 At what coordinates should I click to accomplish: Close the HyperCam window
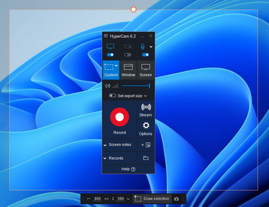tap(151, 36)
